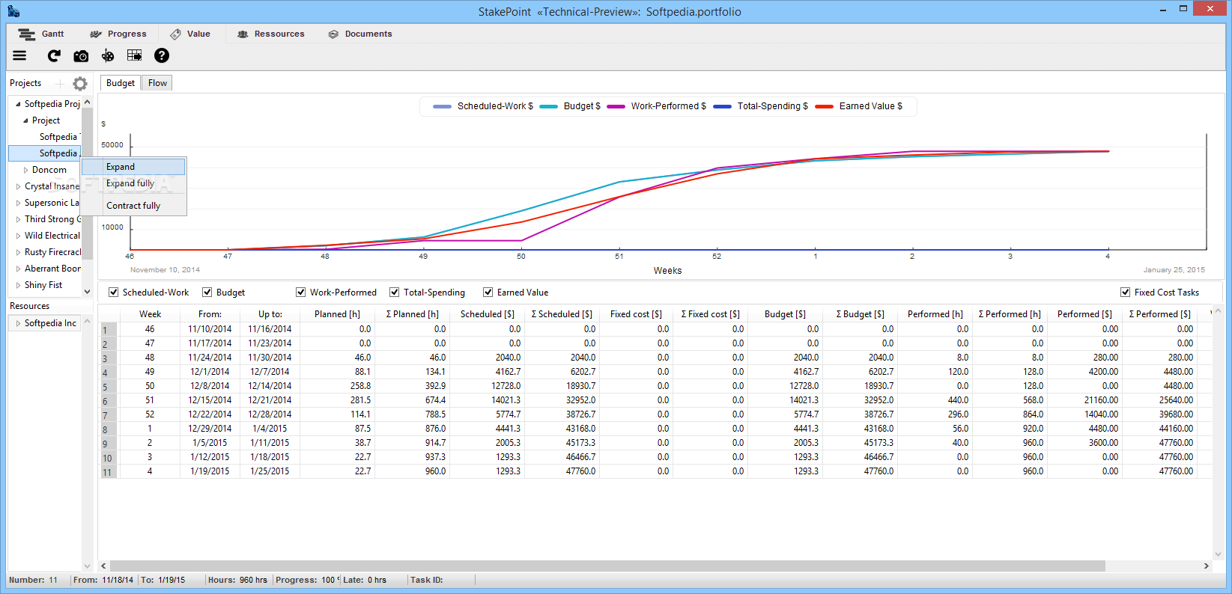The width and height of the screenshot is (1232, 594).
Task: Click the Budget $ legend swatch
Action: [549, 106]
